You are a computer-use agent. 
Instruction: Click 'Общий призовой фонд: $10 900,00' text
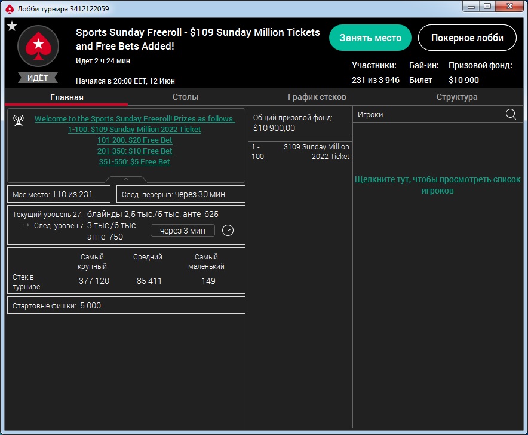(x=292, y=122)
